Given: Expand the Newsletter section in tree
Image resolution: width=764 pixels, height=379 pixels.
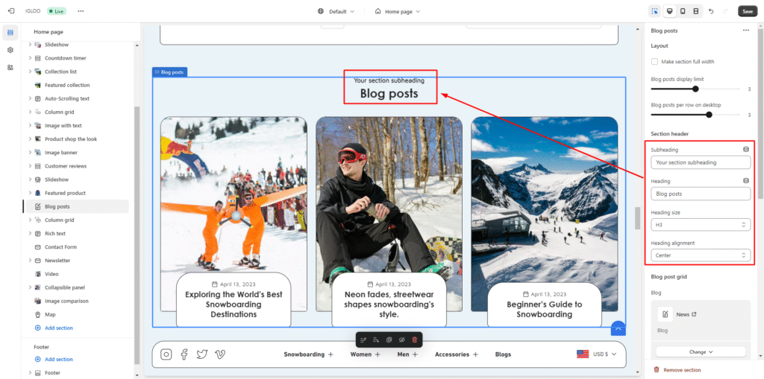Looking at the screenshot, I should (x=30, y=261).
